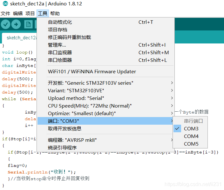This screenshot has width=224, height=190.
Task: Select 烧录引导程序 burn bootloader entry
Action: pyautogui.click(x=105, y=147)
